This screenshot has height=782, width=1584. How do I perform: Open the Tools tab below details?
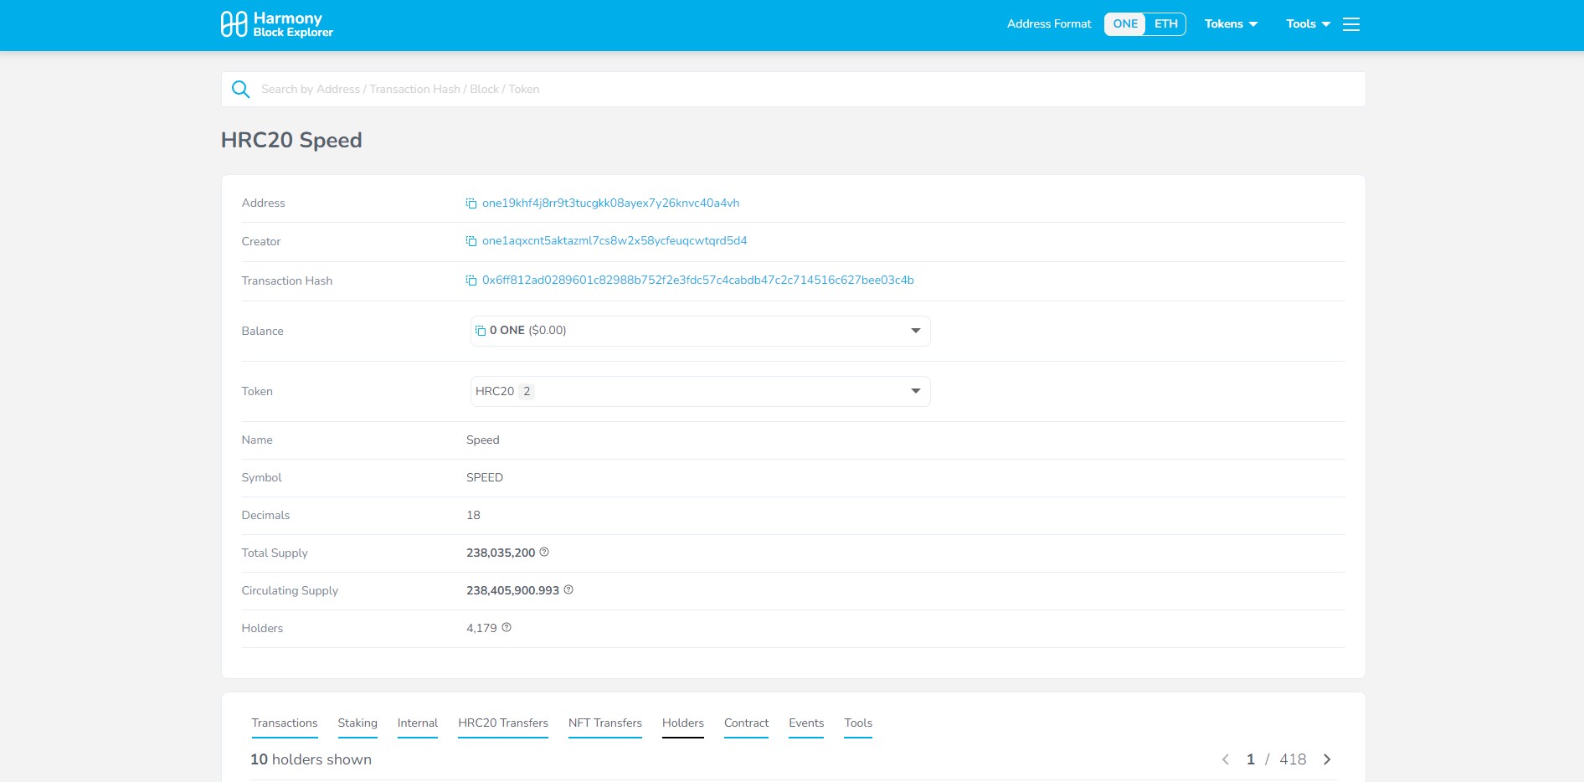click(858, 723)
